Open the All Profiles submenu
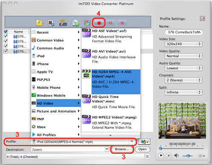The height and width of the screenshot is (165, 212). click(56, 135)
